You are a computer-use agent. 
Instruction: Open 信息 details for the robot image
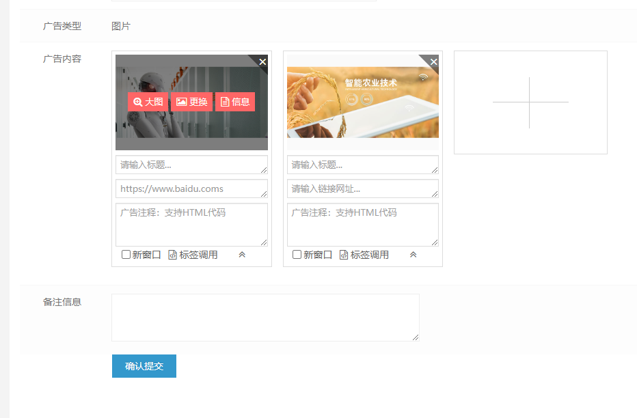[235, 102]
